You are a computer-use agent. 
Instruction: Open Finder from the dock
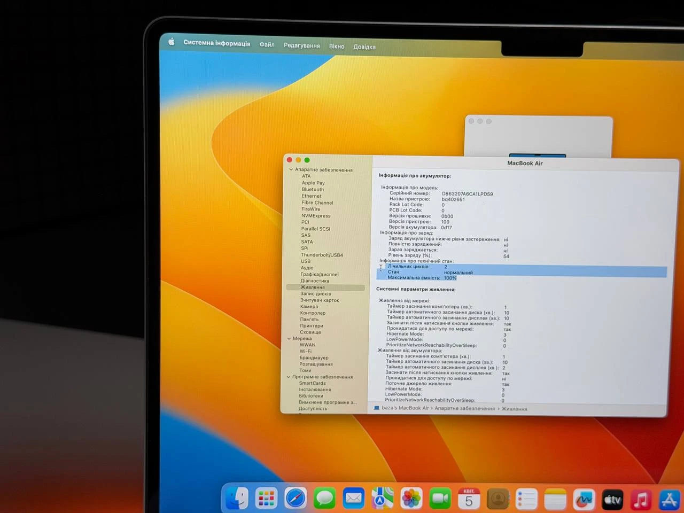237,499
